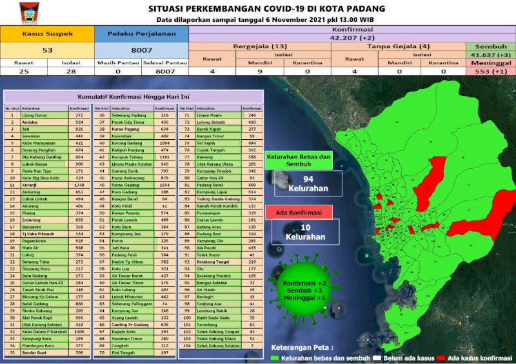Click the Kasus Suspek count 53

(x=47, y=50)
